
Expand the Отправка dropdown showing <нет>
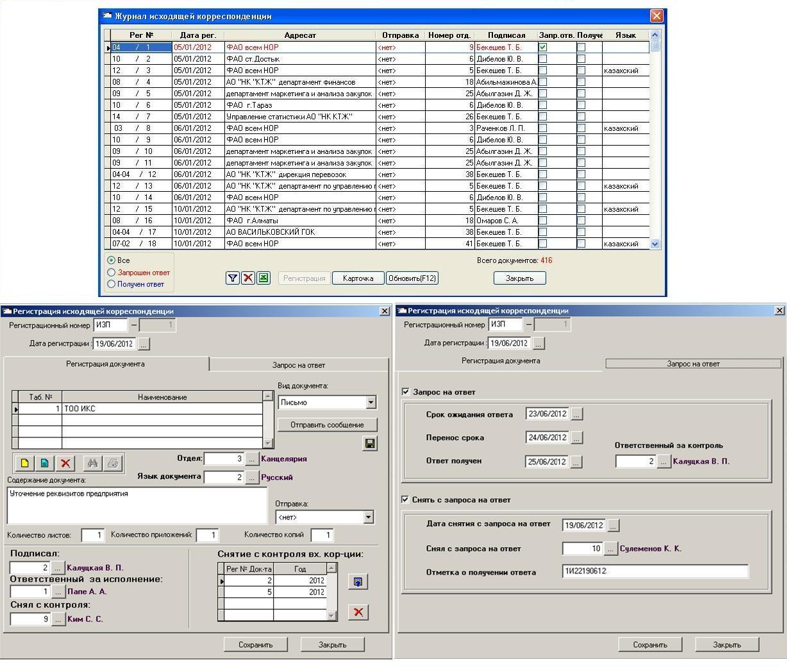(369, 517)
